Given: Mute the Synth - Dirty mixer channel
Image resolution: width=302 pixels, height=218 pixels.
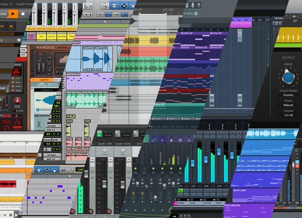Looking at the screenshot, I should point(110,159).
